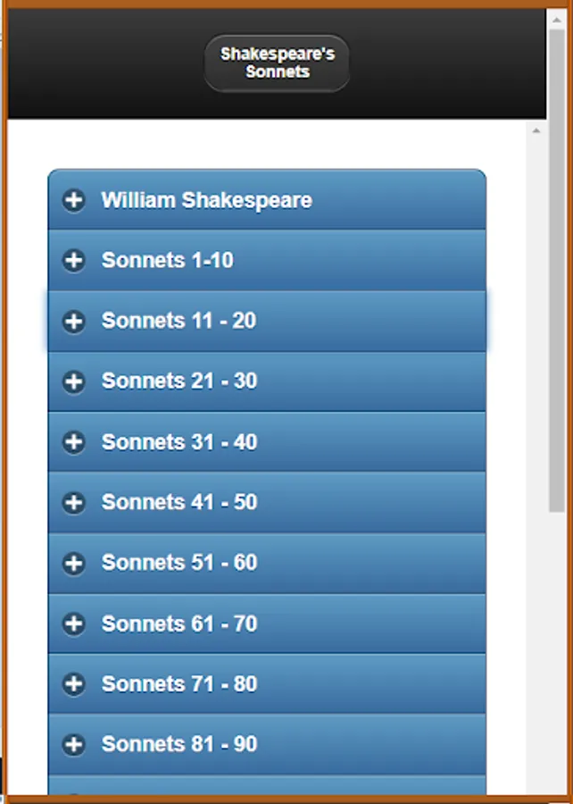Click plus icon beside Sonnets 51 - 60
The width and height of the screenshot is (573, 804).
click(x=74, y=563)
